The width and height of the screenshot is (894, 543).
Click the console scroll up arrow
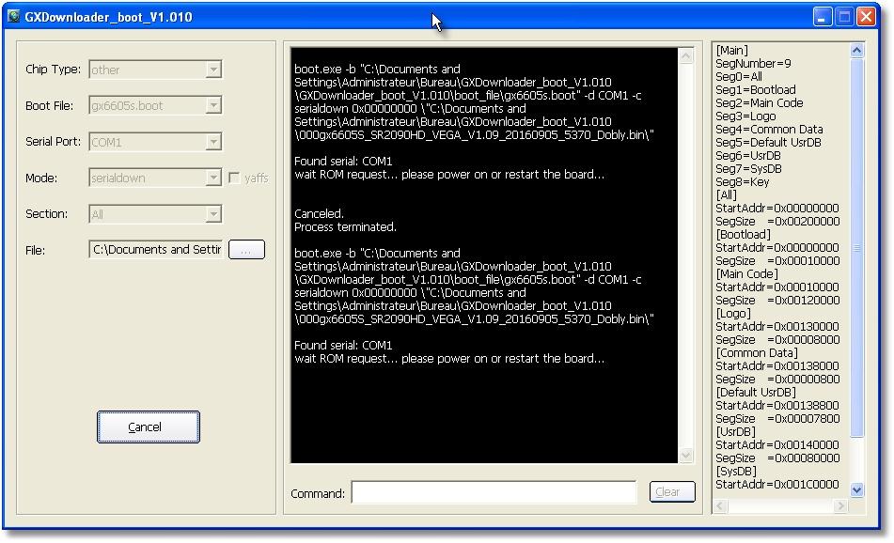click(x=686, y=55)
